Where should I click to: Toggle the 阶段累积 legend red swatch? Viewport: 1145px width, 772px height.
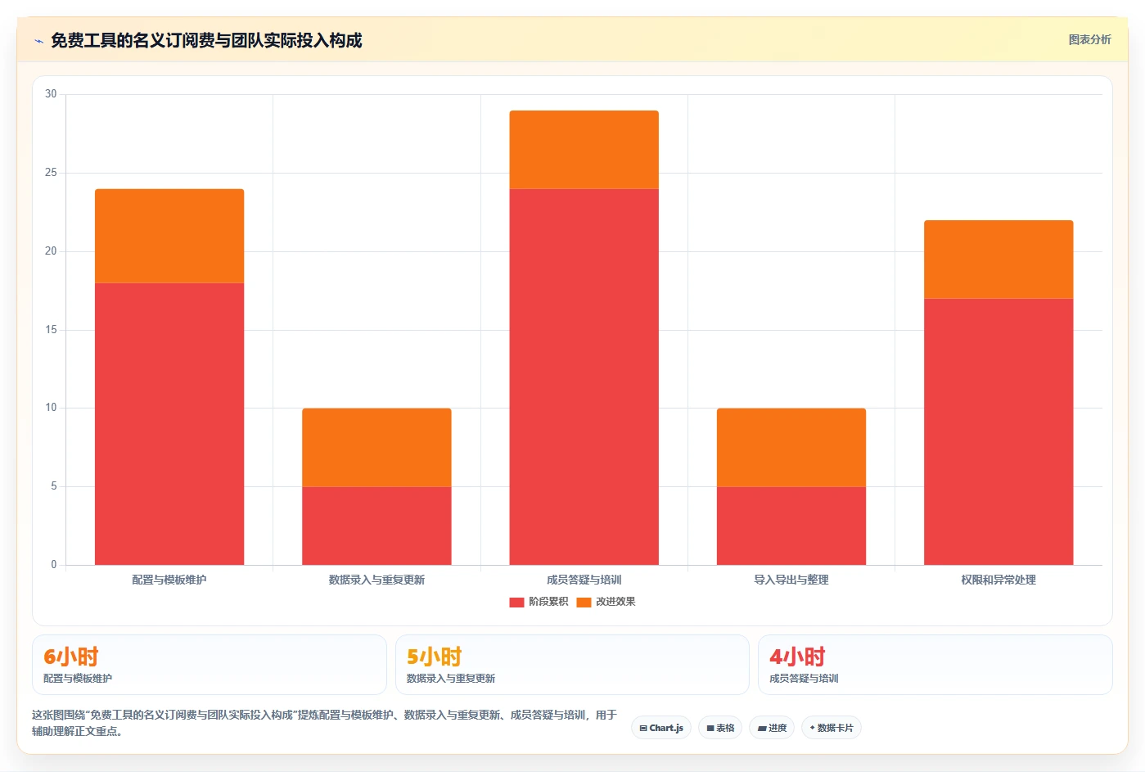coord(516,602)
